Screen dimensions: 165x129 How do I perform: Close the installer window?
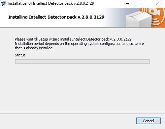coord(158,3)
